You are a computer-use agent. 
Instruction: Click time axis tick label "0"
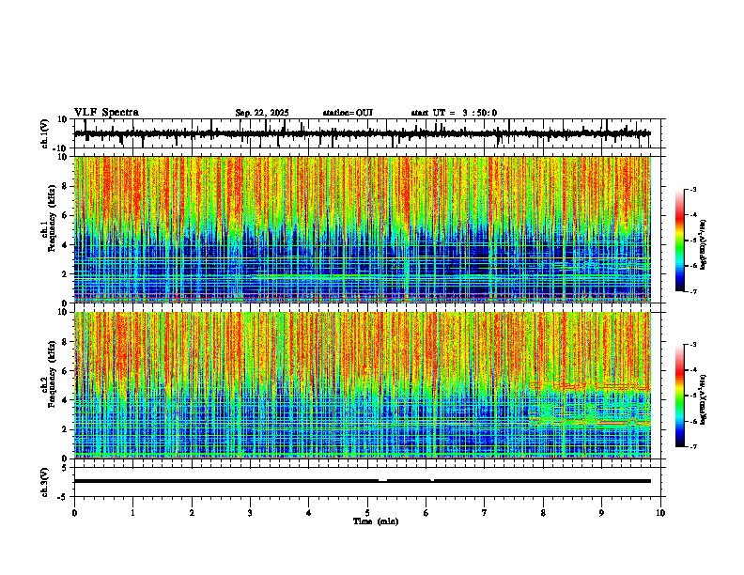click(x=74, y=513)
